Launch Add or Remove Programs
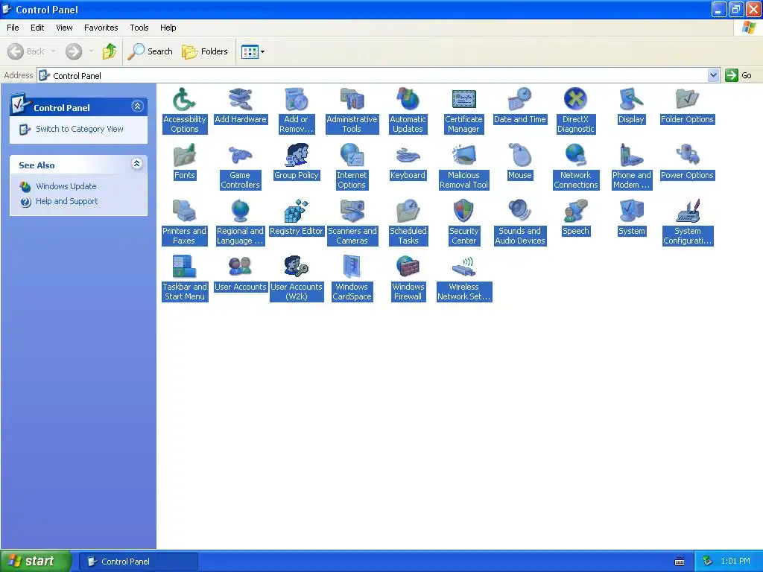Image resolution: width=763 pixels, height=572 pixels. (x=297, y=100)
